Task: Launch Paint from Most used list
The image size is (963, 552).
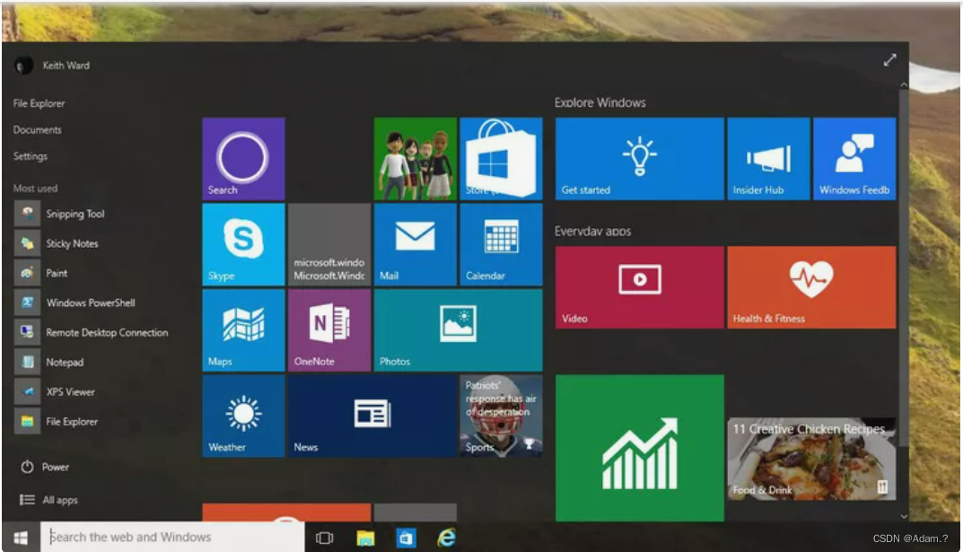Action: (42, 273)
